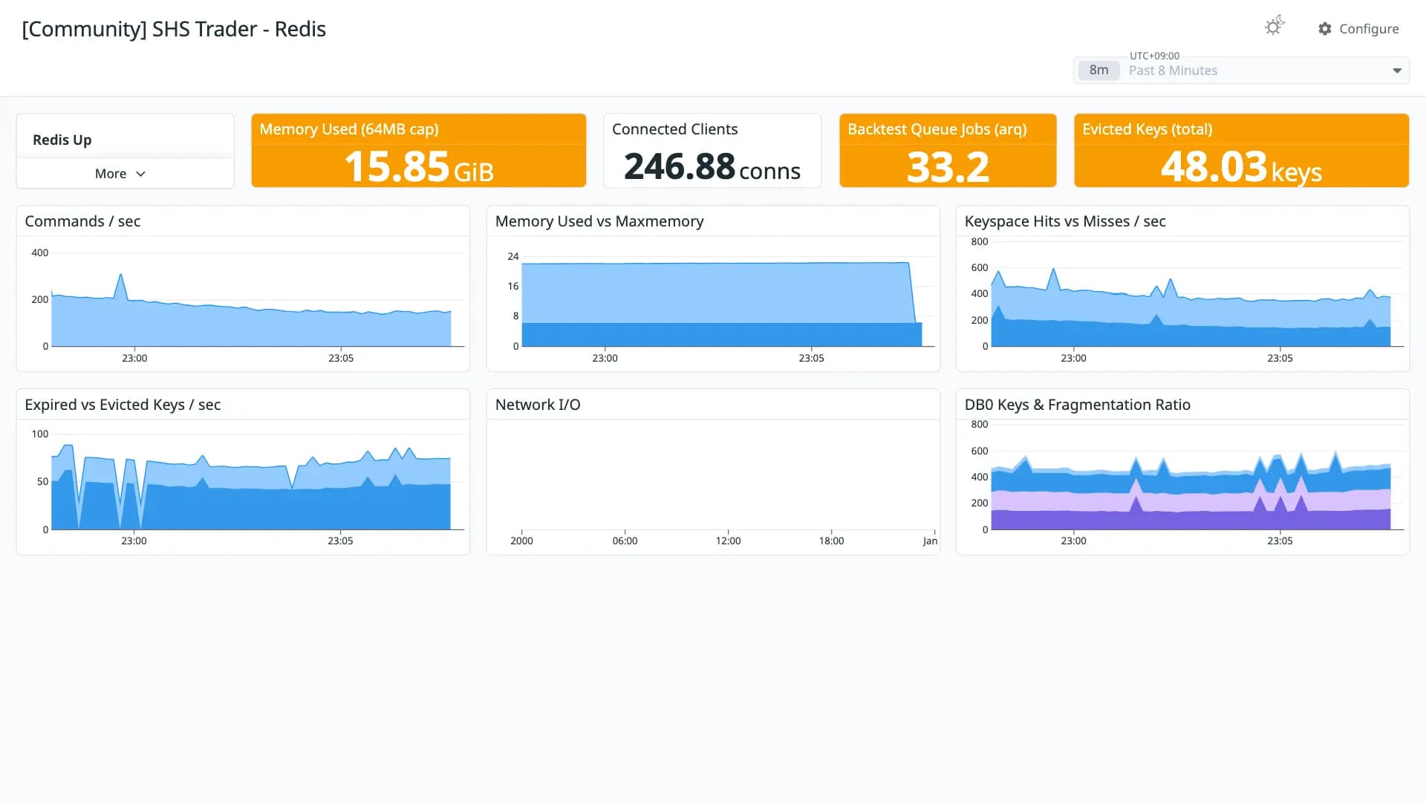Select the Redis Up widget title
Image resolution: width=1426 pixels, height=802 pixels.
(62, 140)
